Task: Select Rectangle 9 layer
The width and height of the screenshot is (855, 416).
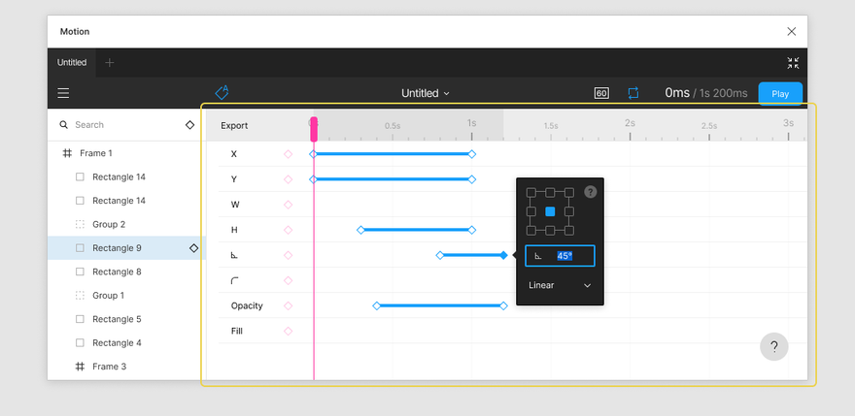Action: 117,248
